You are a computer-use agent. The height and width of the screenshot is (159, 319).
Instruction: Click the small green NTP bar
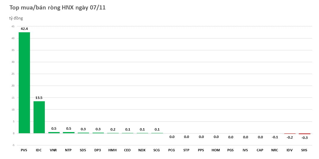69,132
